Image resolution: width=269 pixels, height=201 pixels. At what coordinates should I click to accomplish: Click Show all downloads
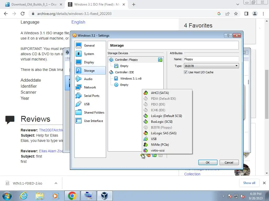[249, 183]
